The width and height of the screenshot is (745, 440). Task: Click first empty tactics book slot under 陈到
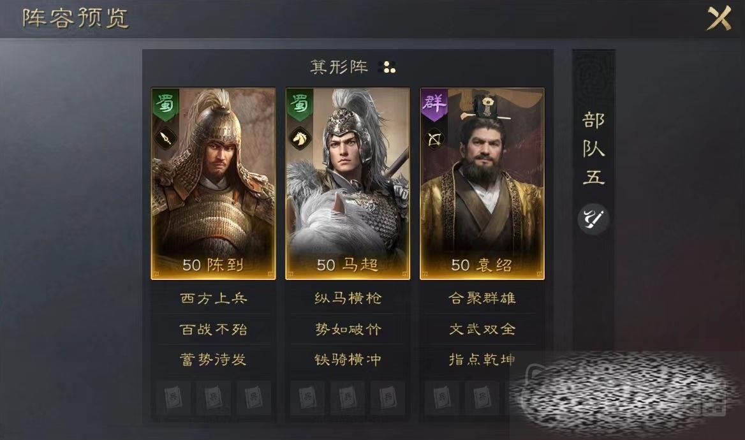point(173,398)
